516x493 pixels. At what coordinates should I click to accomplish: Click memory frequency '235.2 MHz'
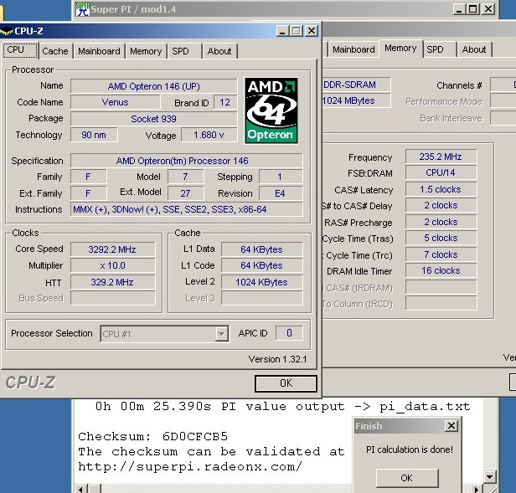pyautogui.click(x=441, y=157)
